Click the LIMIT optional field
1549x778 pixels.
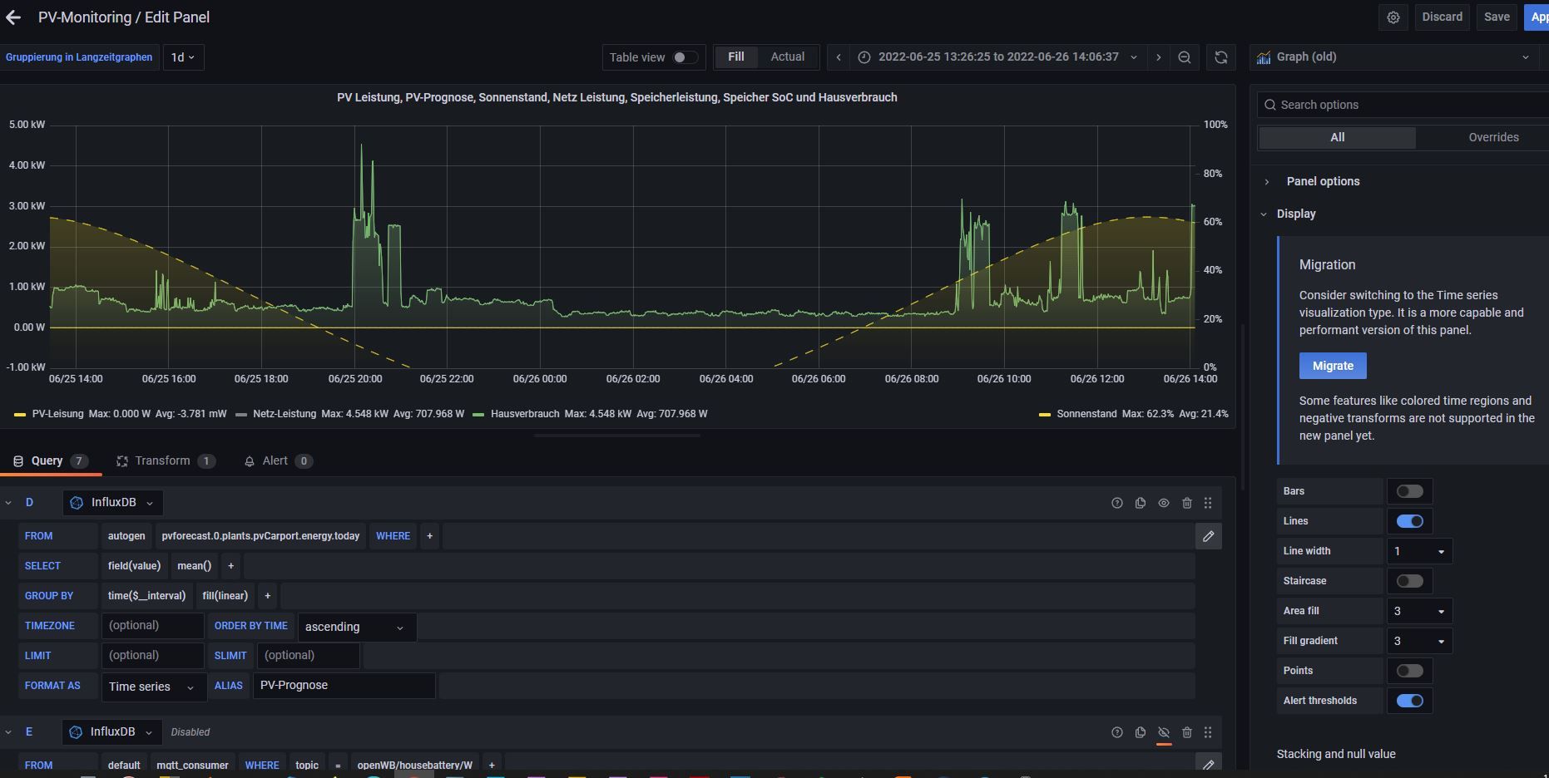click(153, 656)
